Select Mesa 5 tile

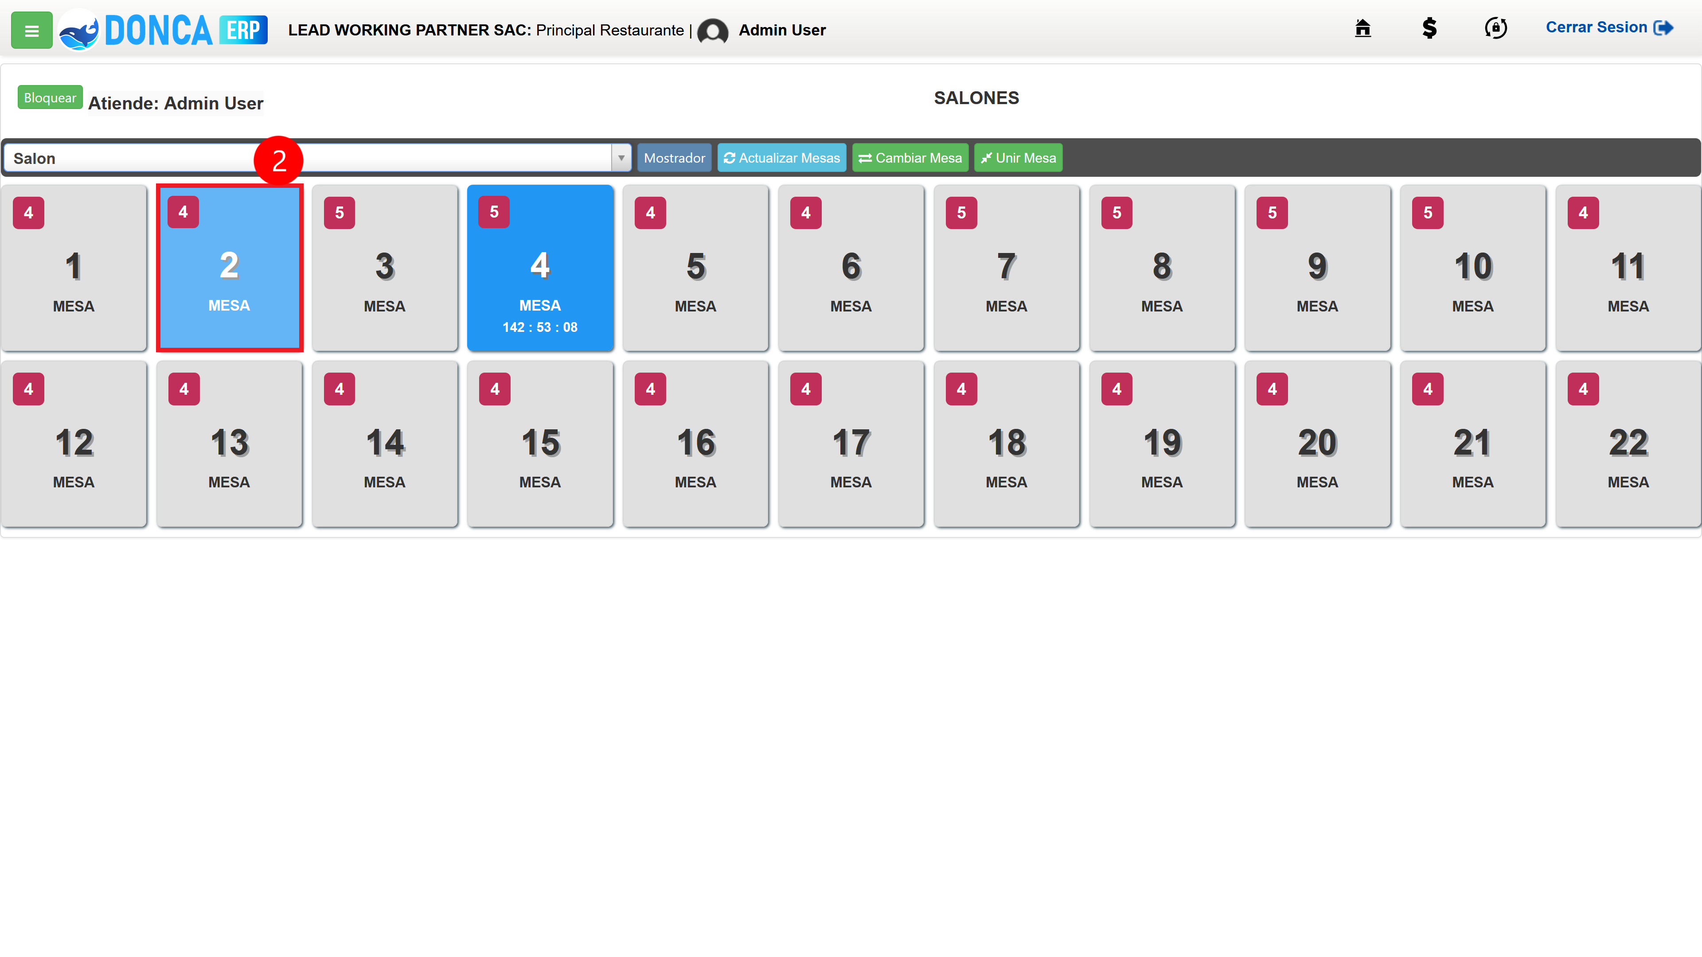(696, 268)
